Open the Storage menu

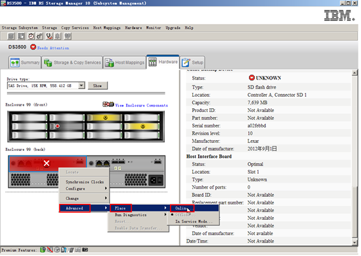pyautogui.click(x=49, y=28)
